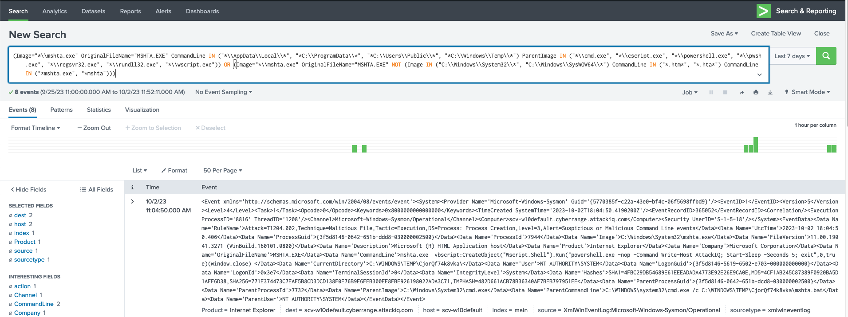This screenshot has width=848, height=317.
Task: Expand the search bar with chevron
Action: point(759,75)
